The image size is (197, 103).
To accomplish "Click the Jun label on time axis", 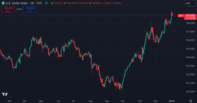I will coord(58,101).
